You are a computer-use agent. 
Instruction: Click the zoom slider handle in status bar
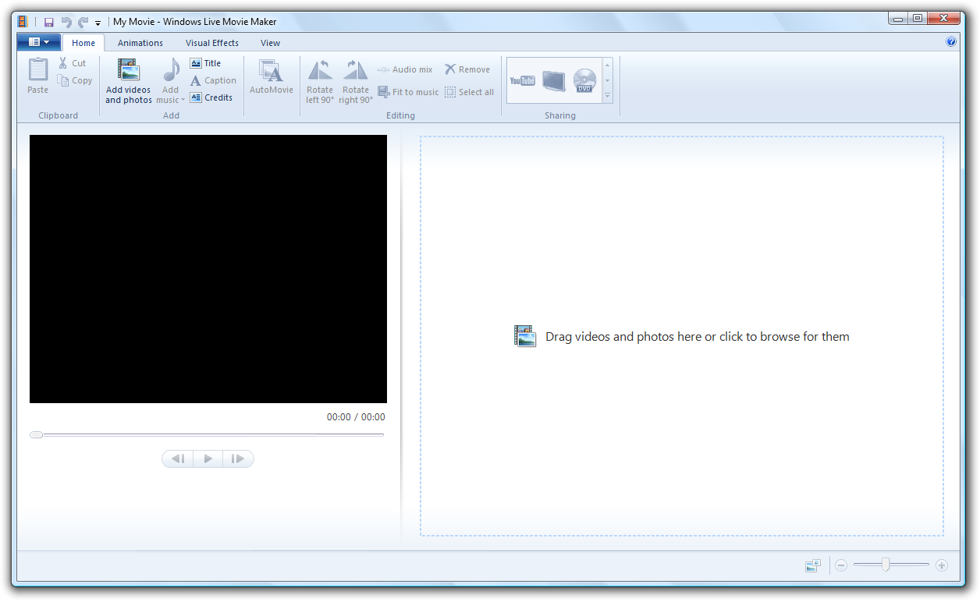pyautogui.click(x=886, y=565)
